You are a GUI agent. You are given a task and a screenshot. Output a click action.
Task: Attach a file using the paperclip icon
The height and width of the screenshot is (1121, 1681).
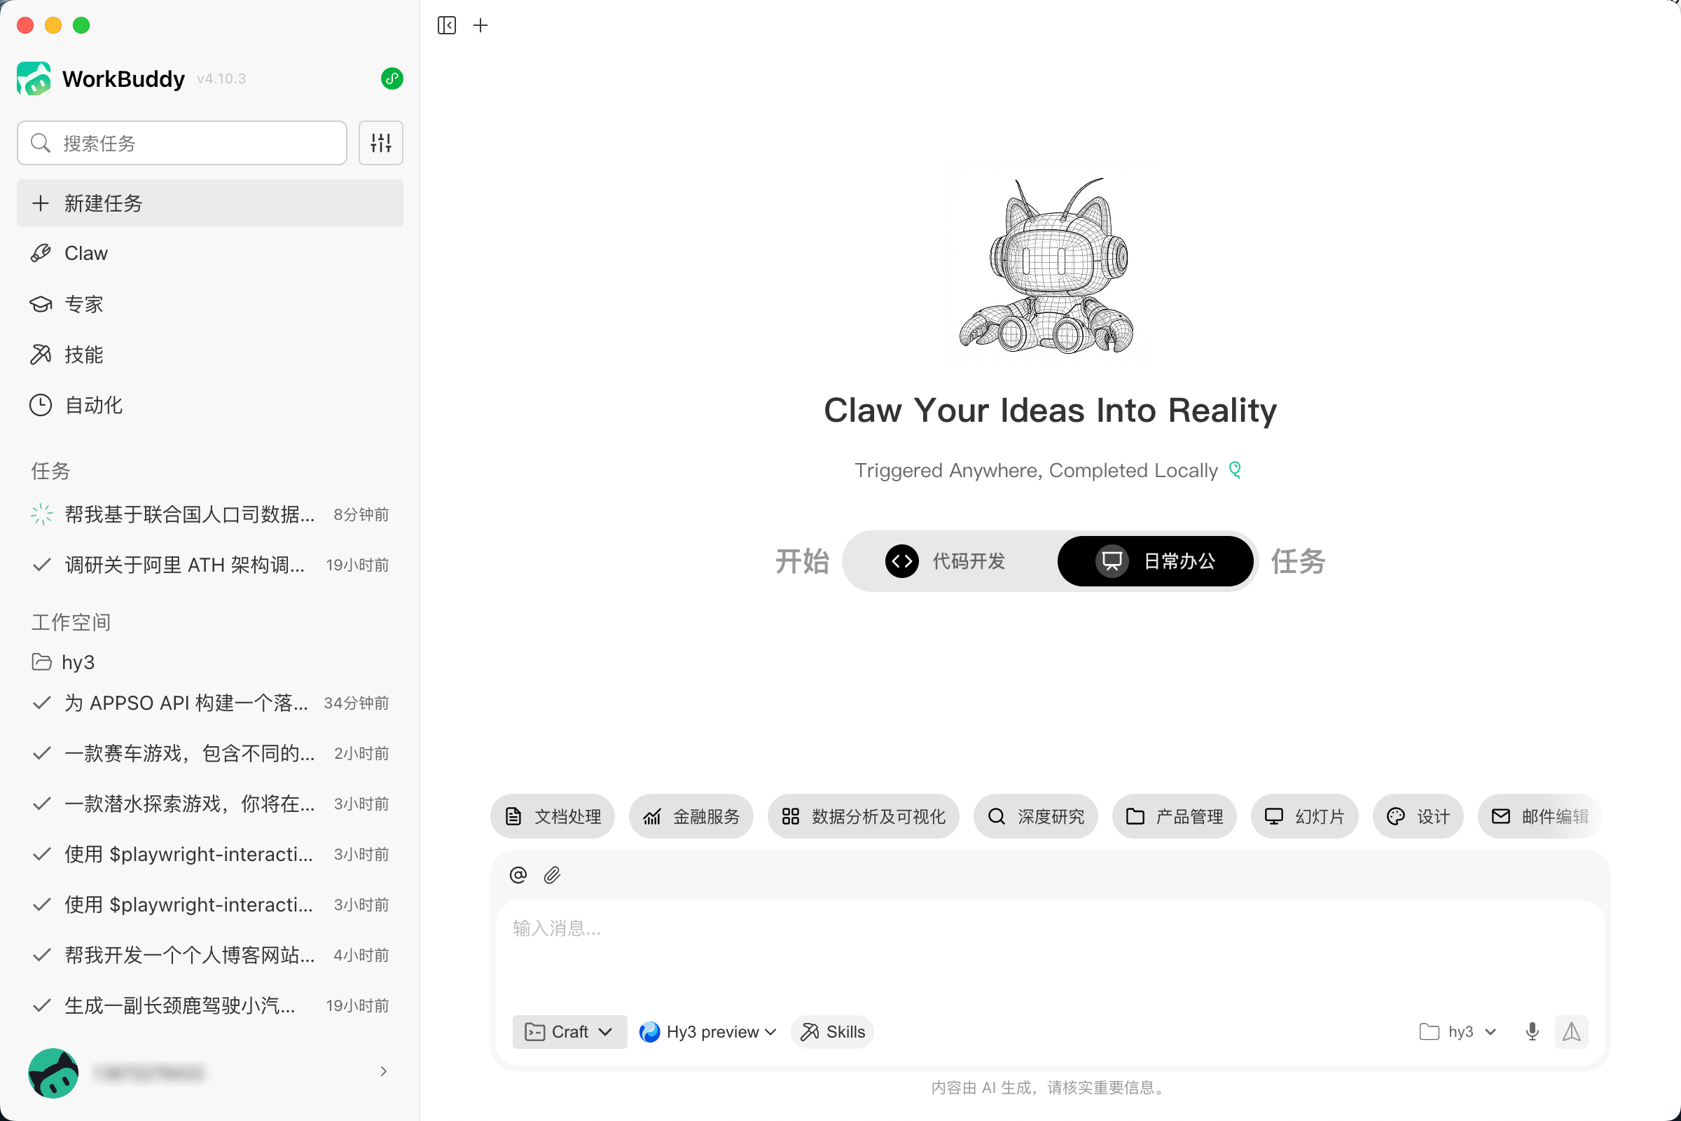[x=552, y=875]
